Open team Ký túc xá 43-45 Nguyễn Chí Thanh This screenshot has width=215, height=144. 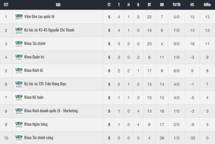49,30
